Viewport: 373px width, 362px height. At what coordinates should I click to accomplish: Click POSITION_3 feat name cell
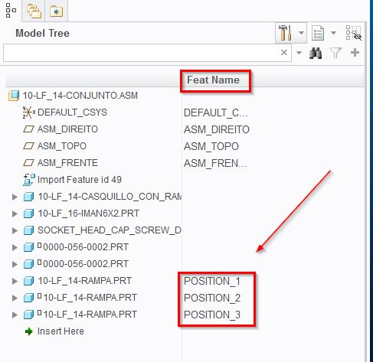(212, 315)
